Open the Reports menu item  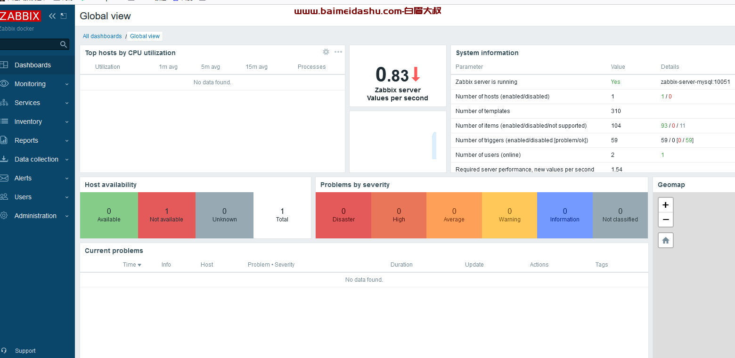click(37, 140)
